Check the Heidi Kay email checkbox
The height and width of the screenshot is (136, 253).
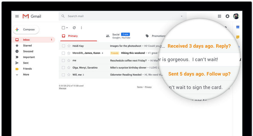point(63,46)
